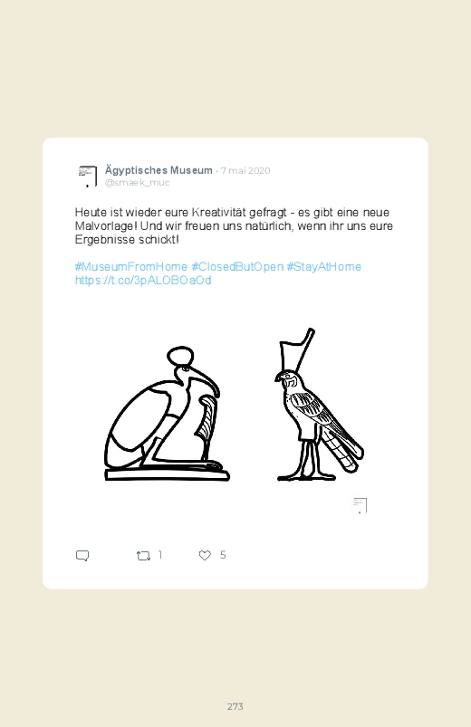
Task: Click the retweet count 1
Action: point(160,555)
